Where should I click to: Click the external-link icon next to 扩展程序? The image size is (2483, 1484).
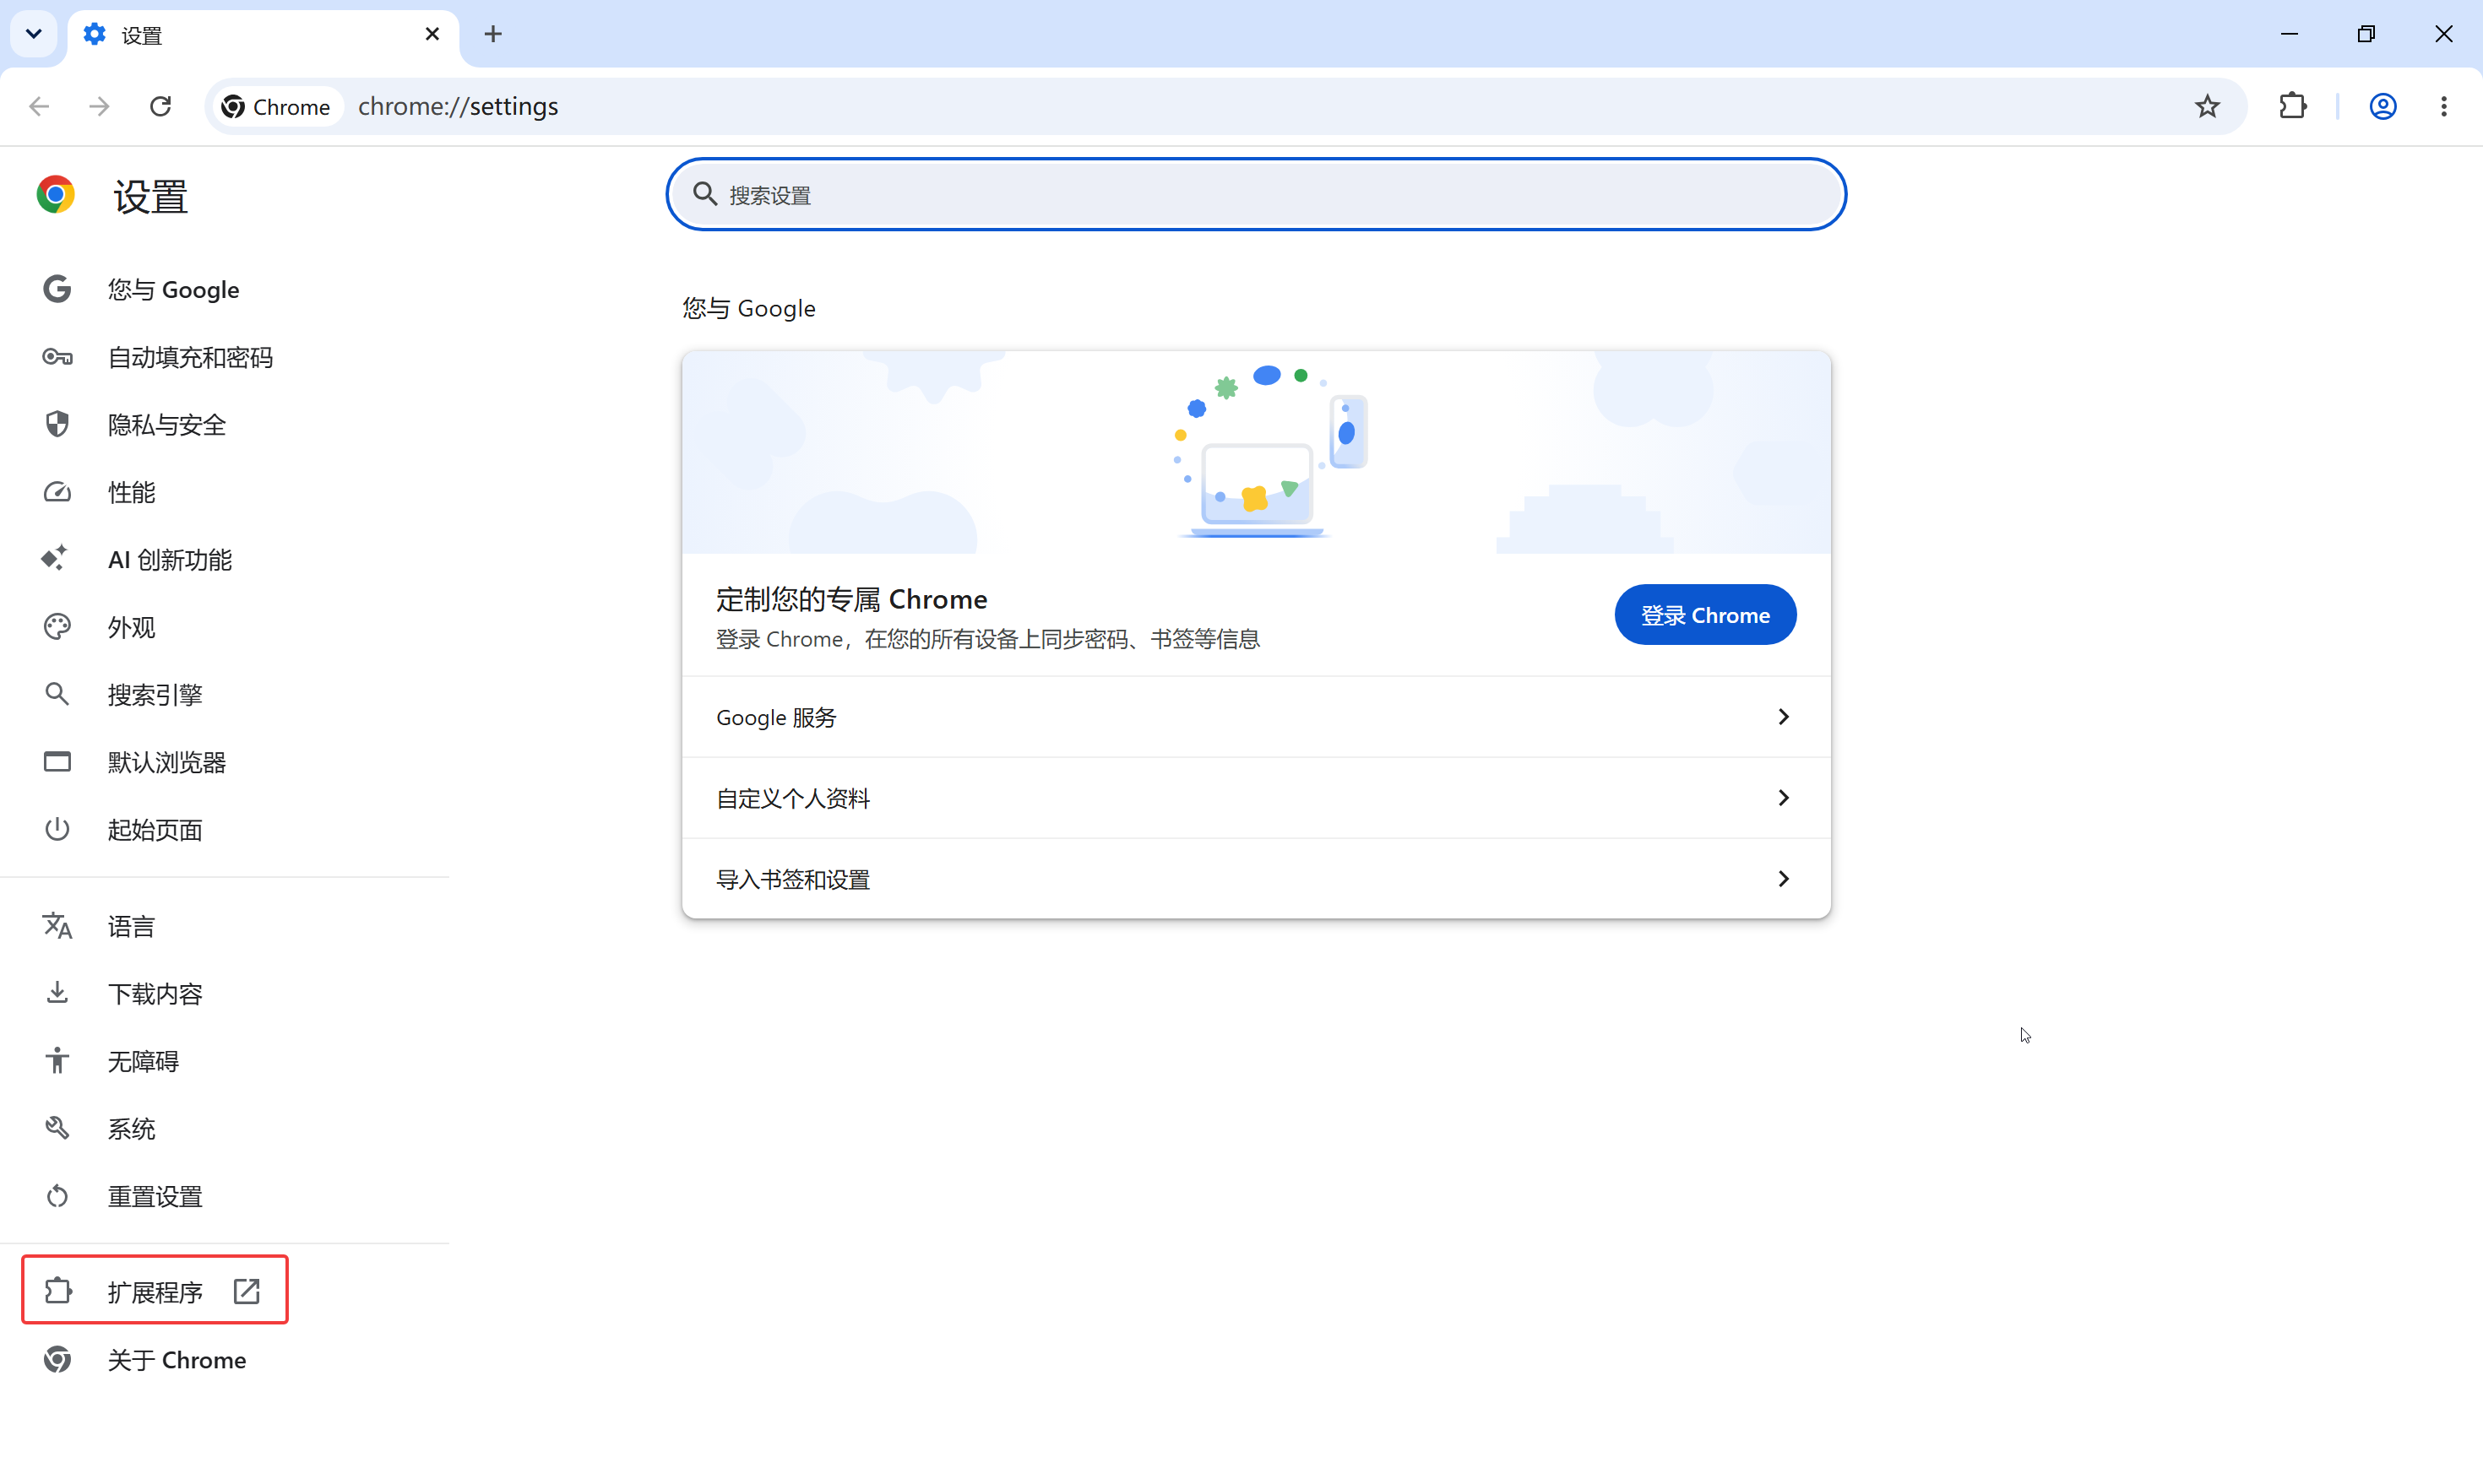(246, 1291)
